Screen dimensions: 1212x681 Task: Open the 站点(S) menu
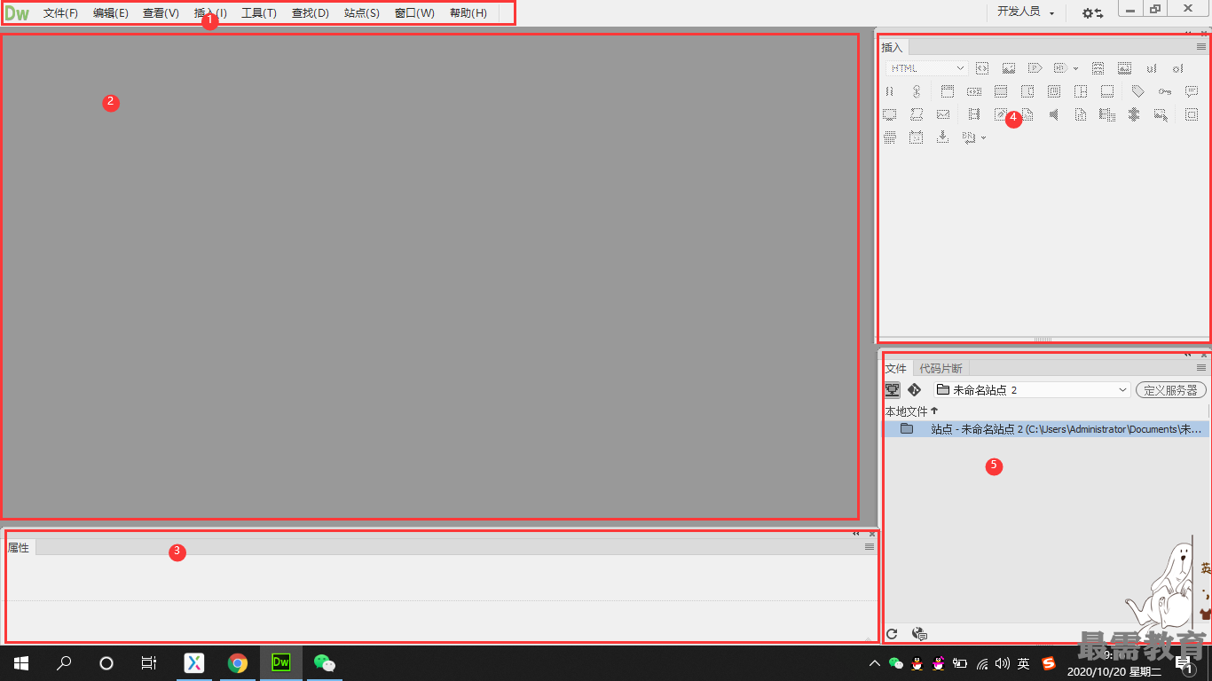(x=361, y=13)
